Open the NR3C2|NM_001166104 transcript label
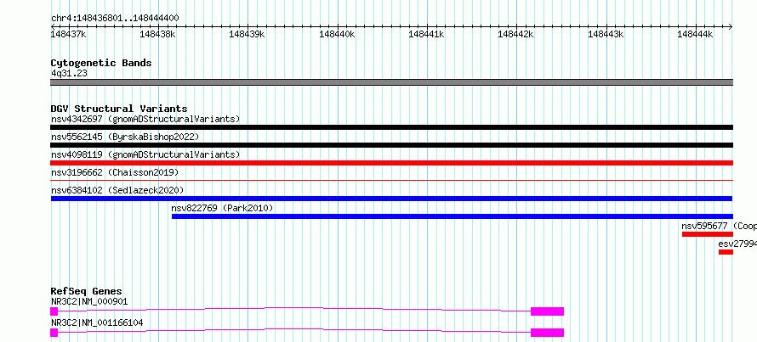Image resolution: width=757 pixels, height=342 pixels. 97,322
